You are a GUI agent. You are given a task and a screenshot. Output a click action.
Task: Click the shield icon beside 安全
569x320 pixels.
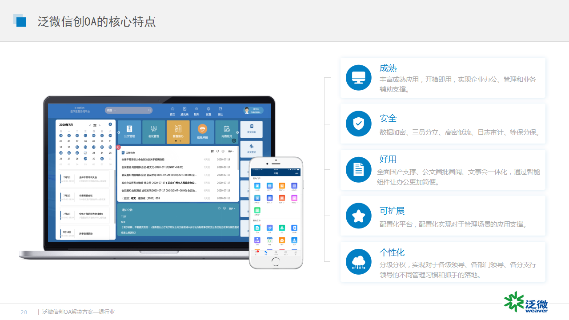[358, 123]
